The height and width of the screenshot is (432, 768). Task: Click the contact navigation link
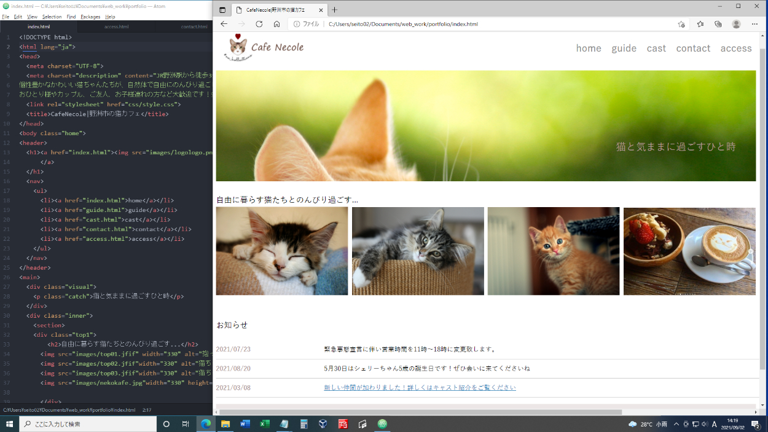pyautogui.click(x=693, y=49)
